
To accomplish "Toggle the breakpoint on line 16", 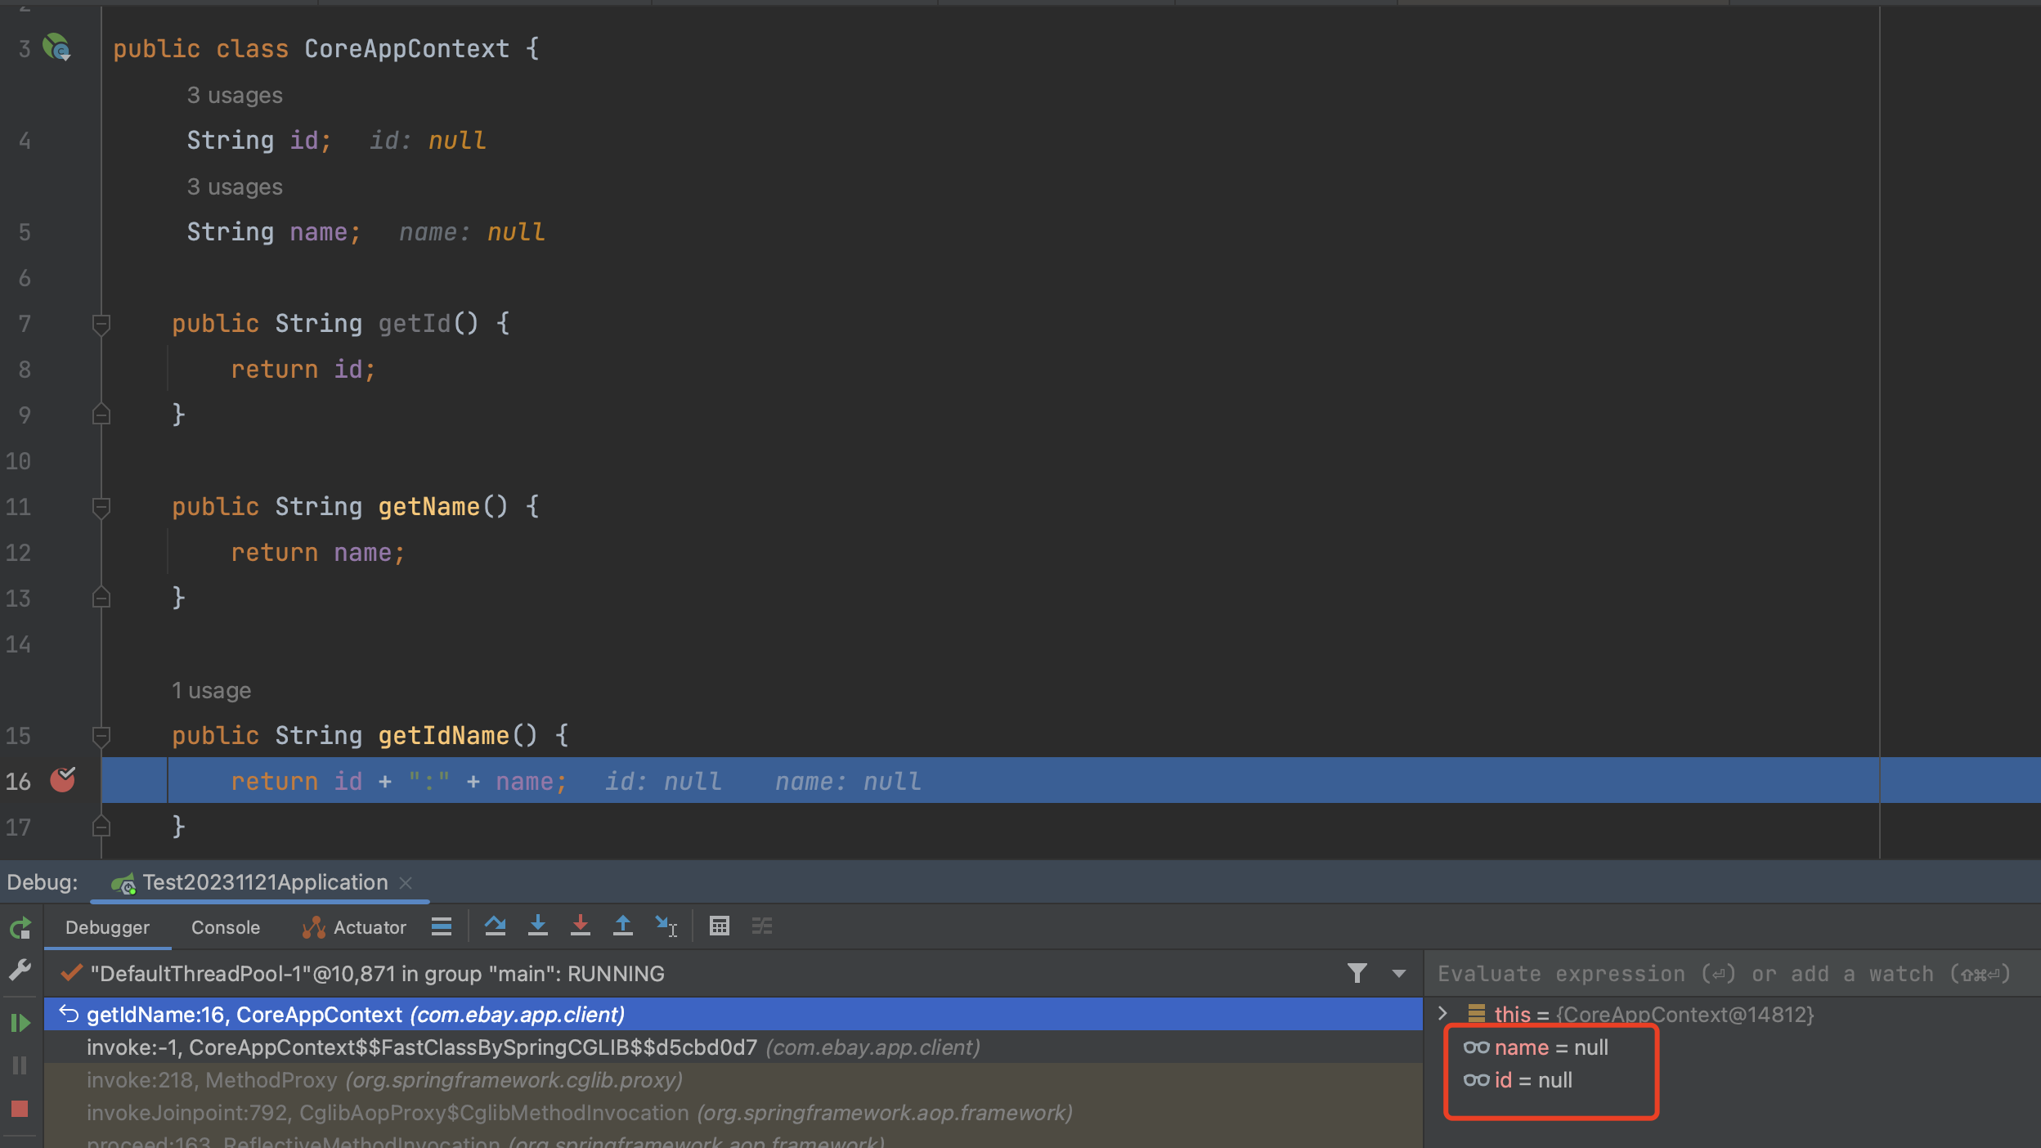I will (63, 780).
